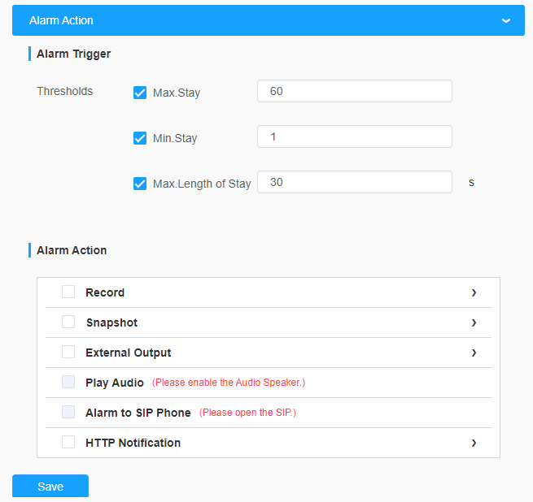Uncheck the Max.Stay threshold checkbox
Viewport: 533px width, 502px height.
[x=140, y=93]
